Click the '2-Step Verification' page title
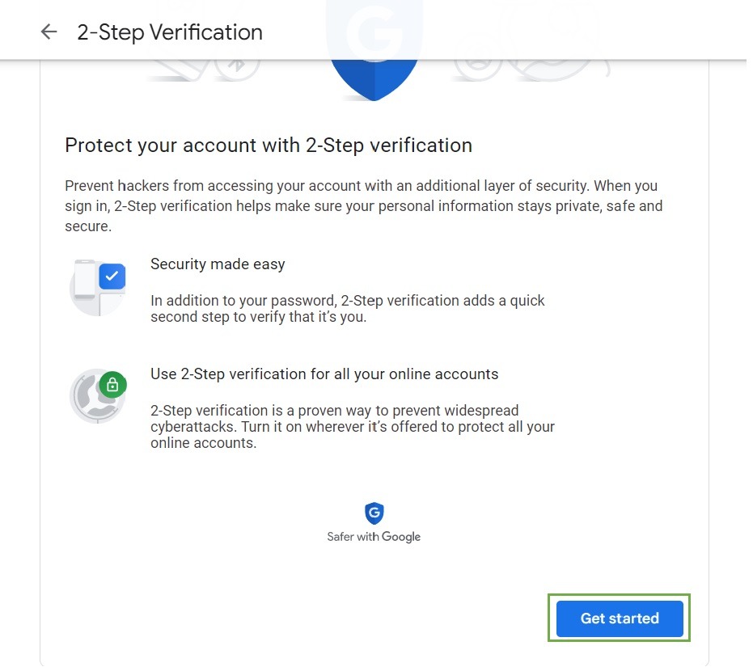Viewport: 753px width, 667px height. 170,32
